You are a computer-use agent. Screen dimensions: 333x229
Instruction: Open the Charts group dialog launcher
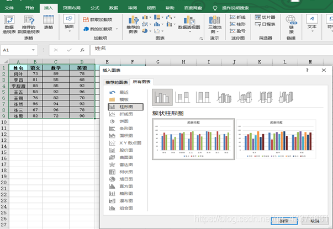(201, 39)
